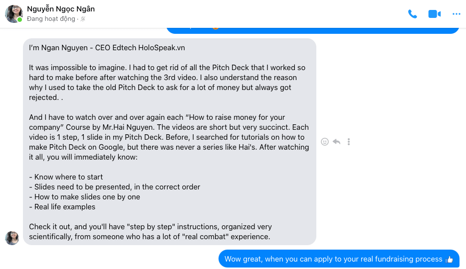
Task: Click the muted bell icon in header
Action: point(83,19)
